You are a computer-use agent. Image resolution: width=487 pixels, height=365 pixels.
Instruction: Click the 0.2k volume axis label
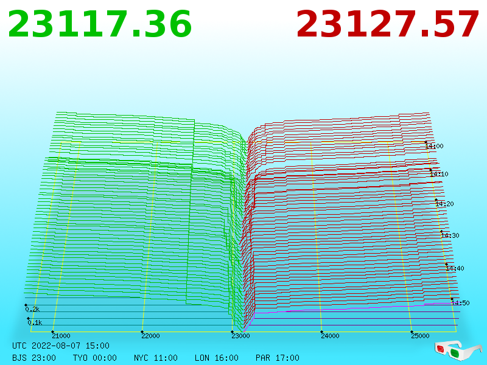pyautogui.click(x=33, y=309)
